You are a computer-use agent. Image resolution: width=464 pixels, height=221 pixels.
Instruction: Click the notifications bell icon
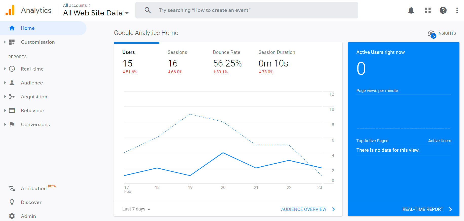tap(411, 10)
